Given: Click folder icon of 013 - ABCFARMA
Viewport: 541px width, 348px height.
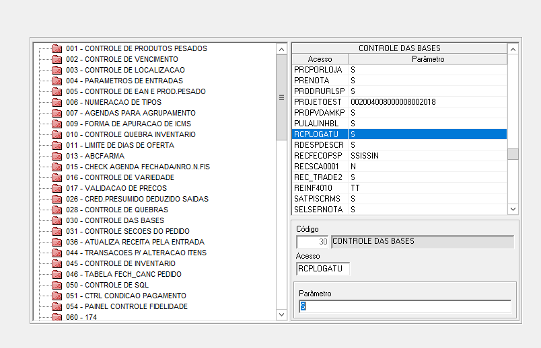Looking at the screenshot, I should tap(57, 156).
